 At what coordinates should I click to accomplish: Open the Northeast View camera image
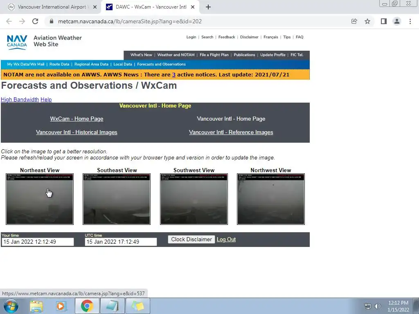point(40,199)
